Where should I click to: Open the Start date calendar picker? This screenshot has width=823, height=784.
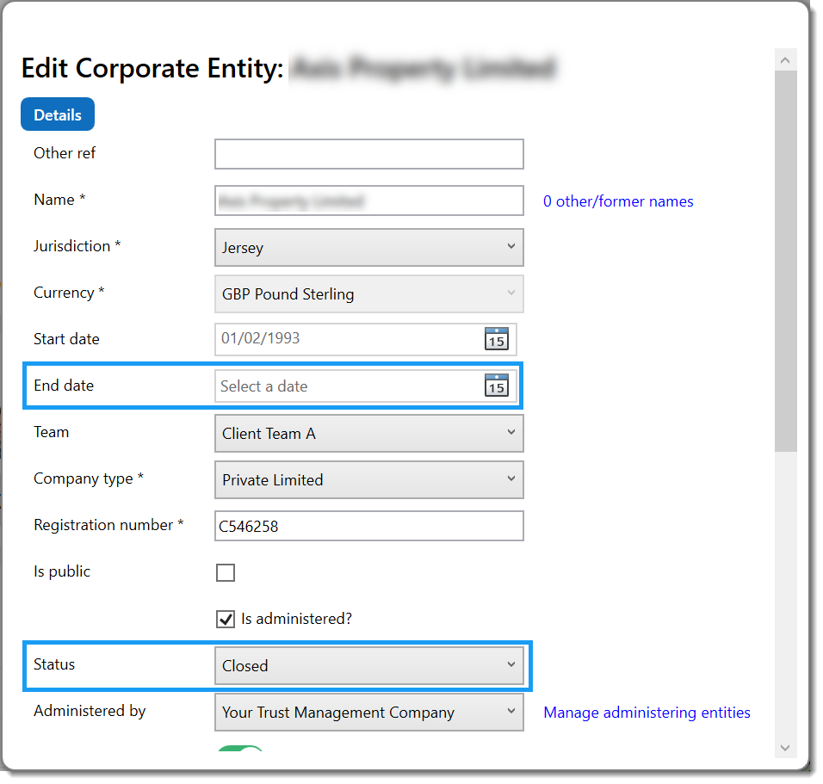tap(497, 339)
